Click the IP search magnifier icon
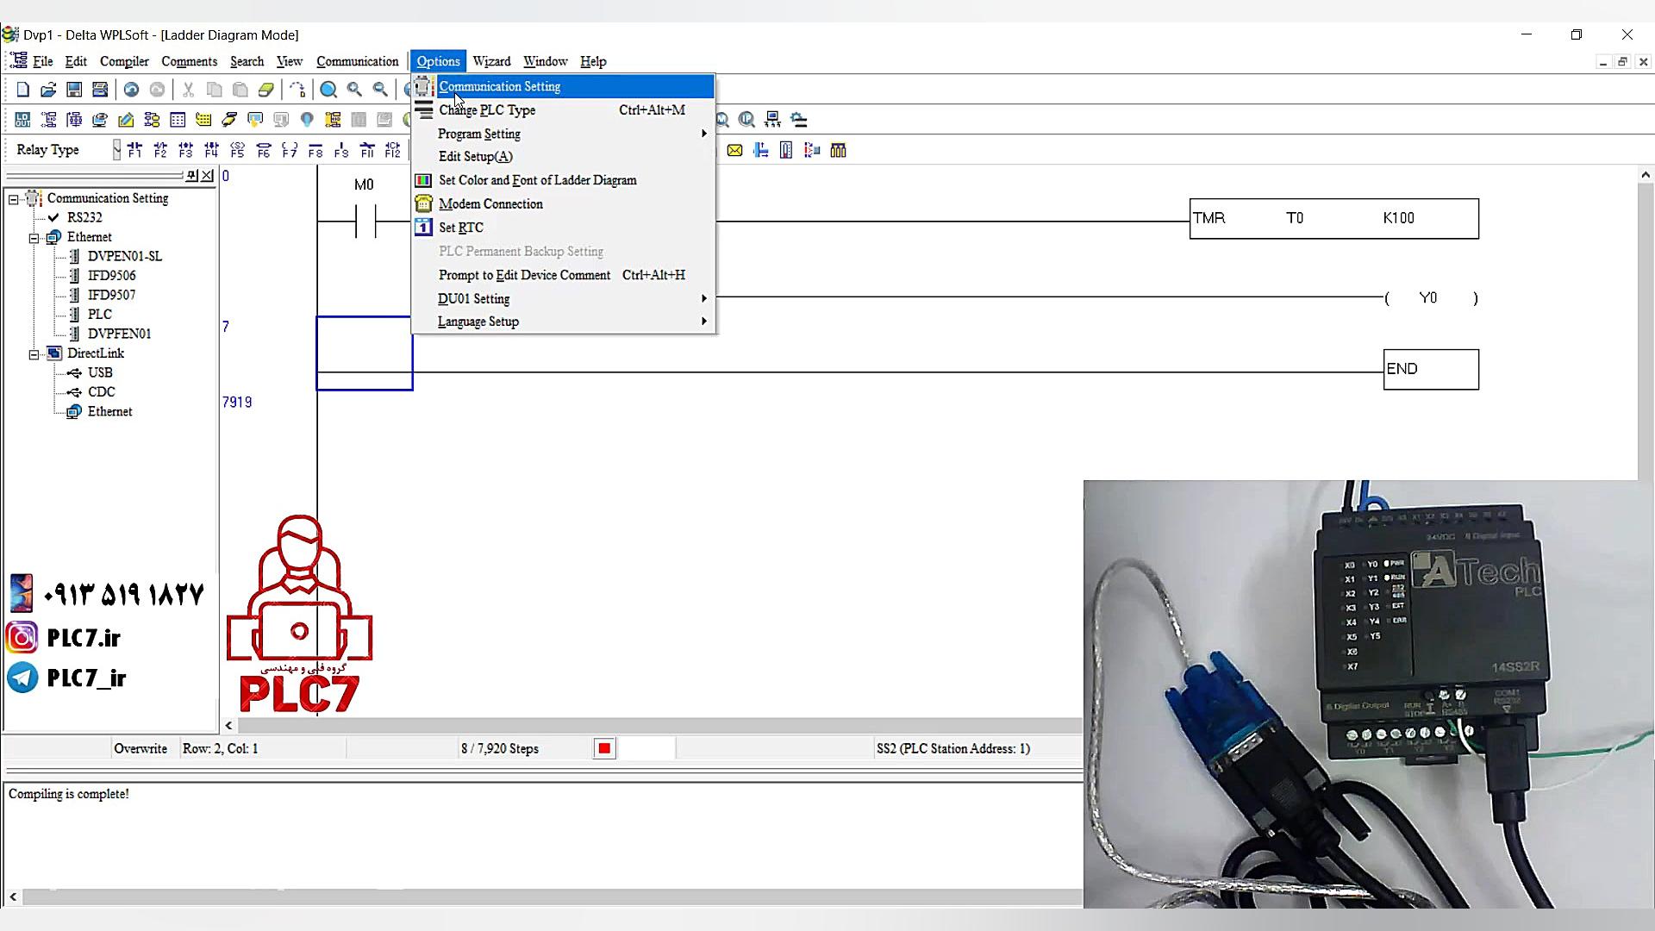 [746, 120]
